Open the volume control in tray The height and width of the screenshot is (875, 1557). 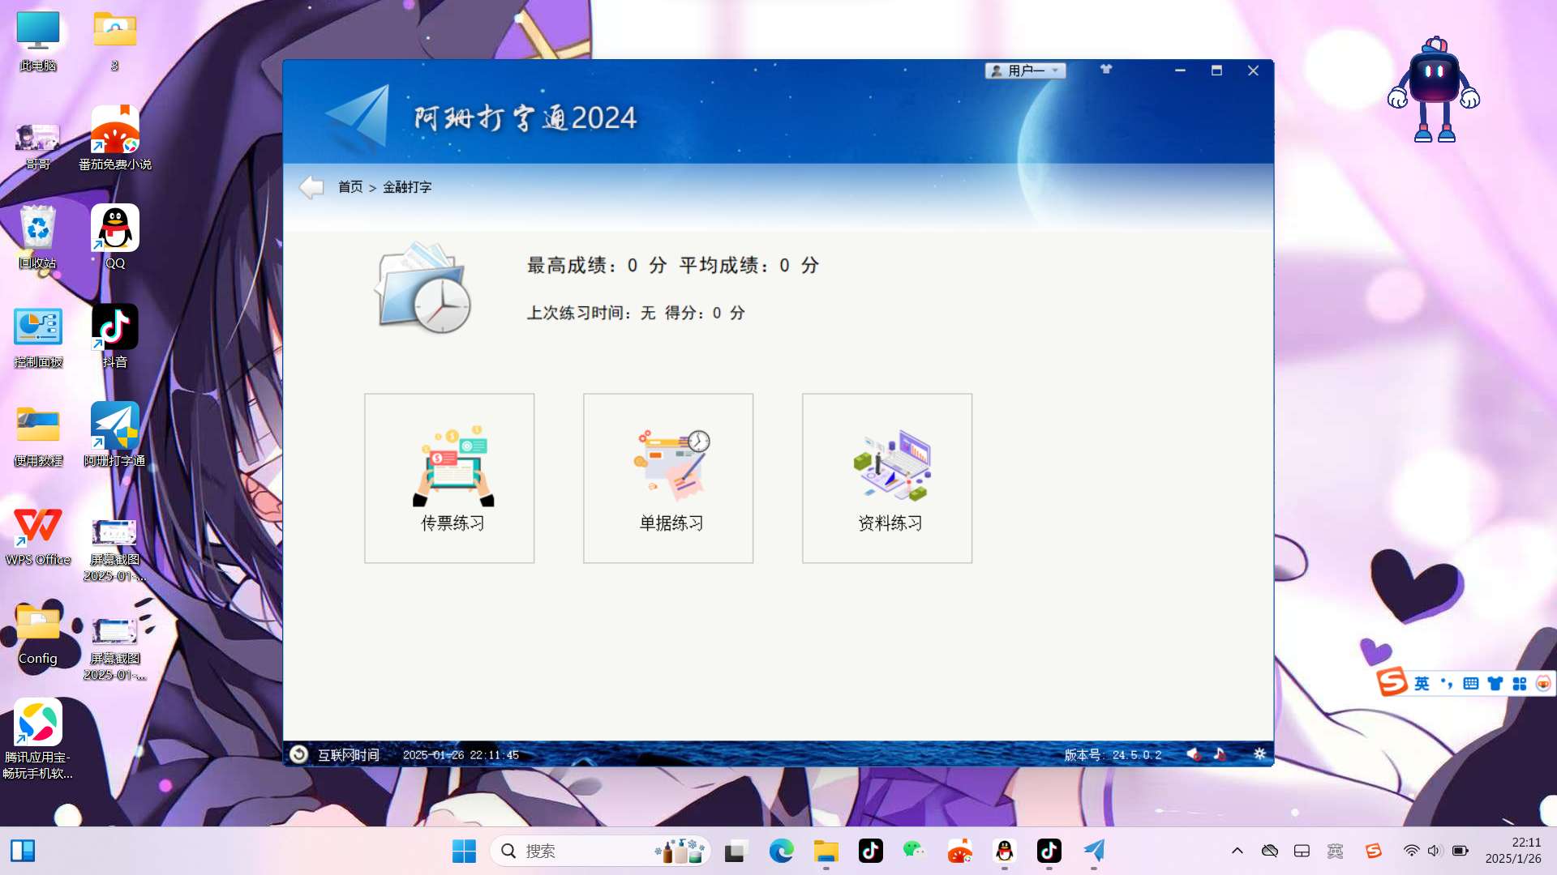tap(1435, 851)
